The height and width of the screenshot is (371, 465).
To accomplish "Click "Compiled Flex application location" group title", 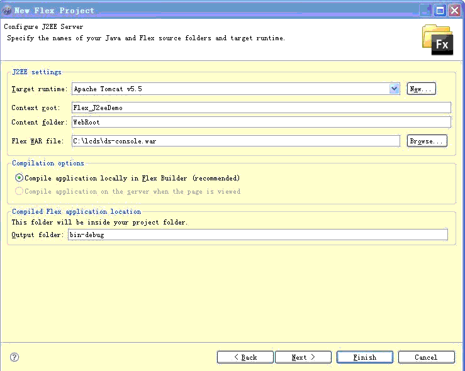I will point(77,211).
